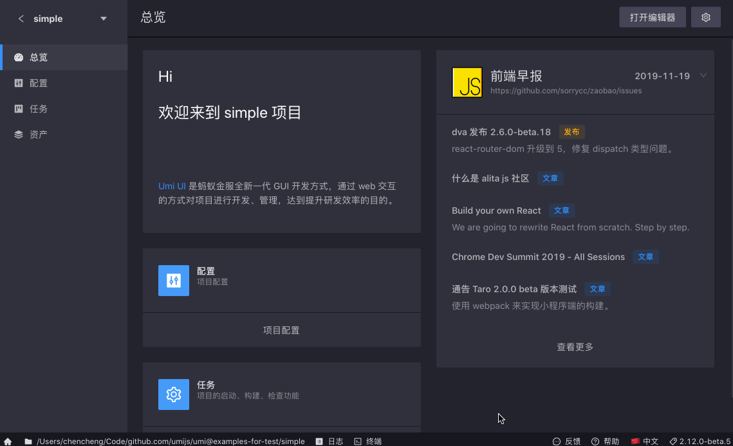Image resolution: width=733 pixels, height=446 pixels.
Task: Click the 配置 sliders icon in sidebar
Action: pos(19,83)
